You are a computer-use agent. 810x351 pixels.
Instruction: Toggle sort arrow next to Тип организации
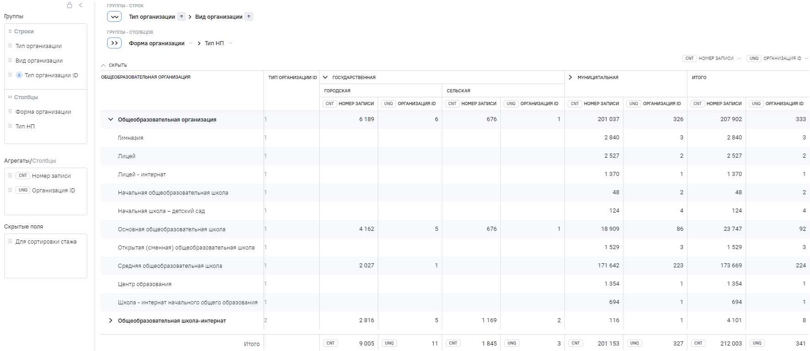click(x=182, y=17)
